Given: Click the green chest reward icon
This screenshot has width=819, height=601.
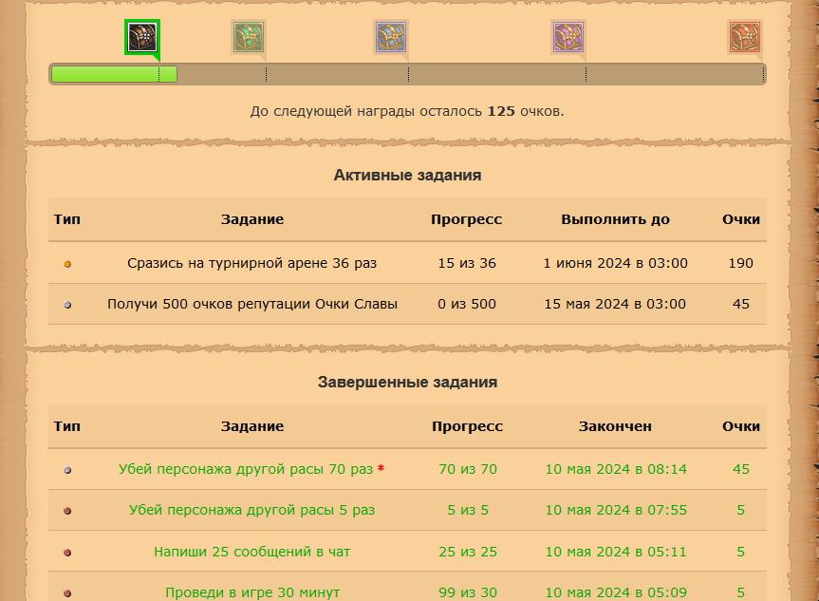Looking at the screenshot, I should 249,37.
